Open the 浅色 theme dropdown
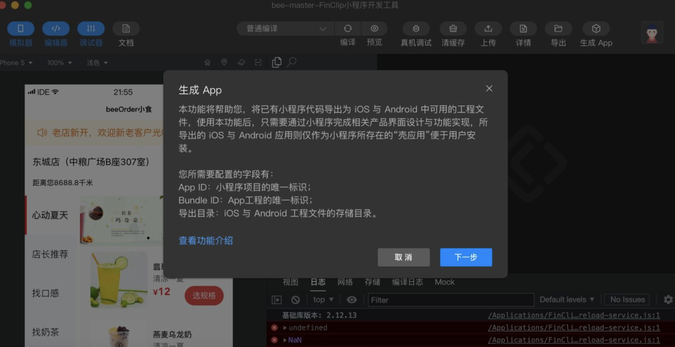The height and width of the screenshot is (347, 675). coord(97,63)
